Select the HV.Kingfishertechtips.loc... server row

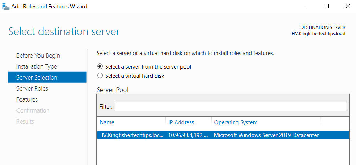point(223,135)
